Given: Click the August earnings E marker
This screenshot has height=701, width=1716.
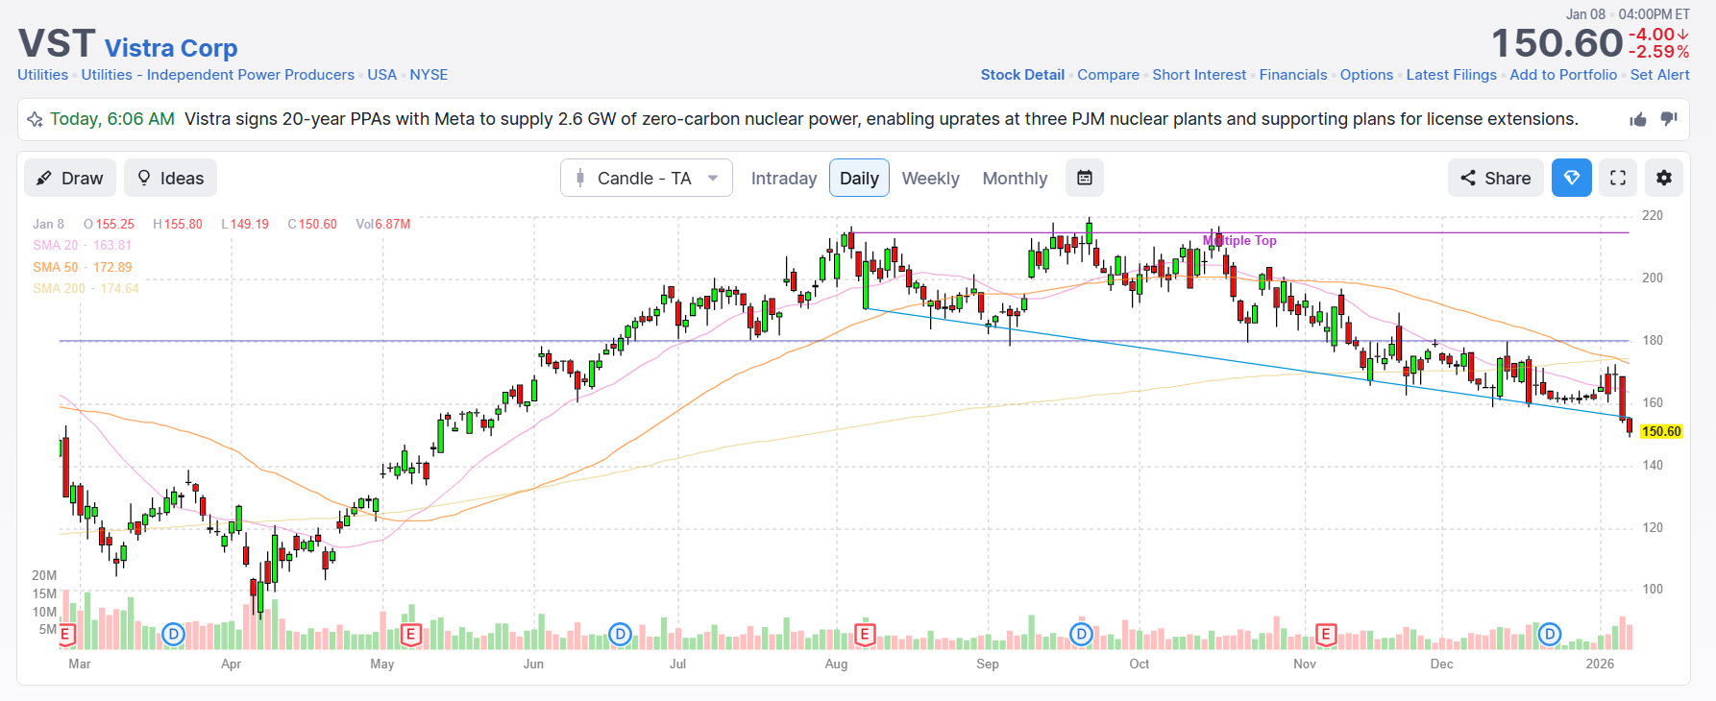Looking at the screenshot, I should click(865, 634).
